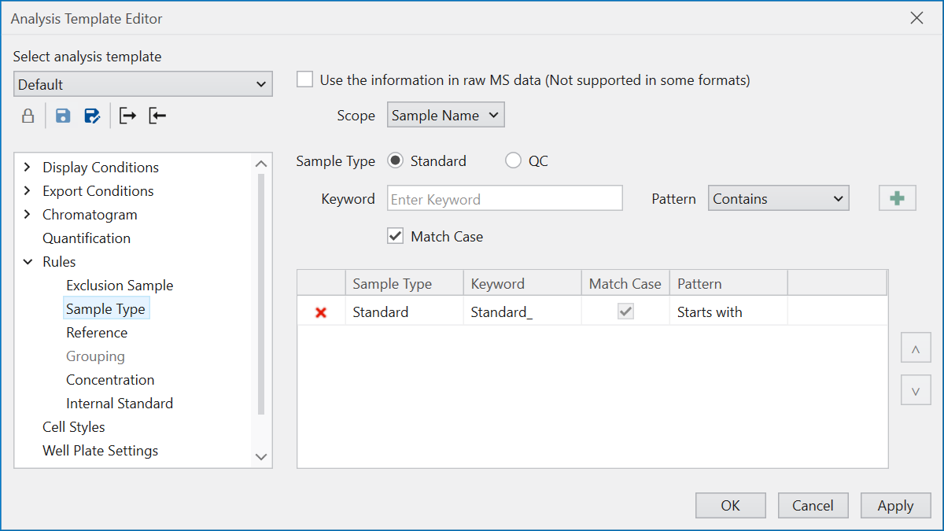Screen dimensions: 944x531
Task: Select the QC sample type radio
Action: [x=514, y=161]
